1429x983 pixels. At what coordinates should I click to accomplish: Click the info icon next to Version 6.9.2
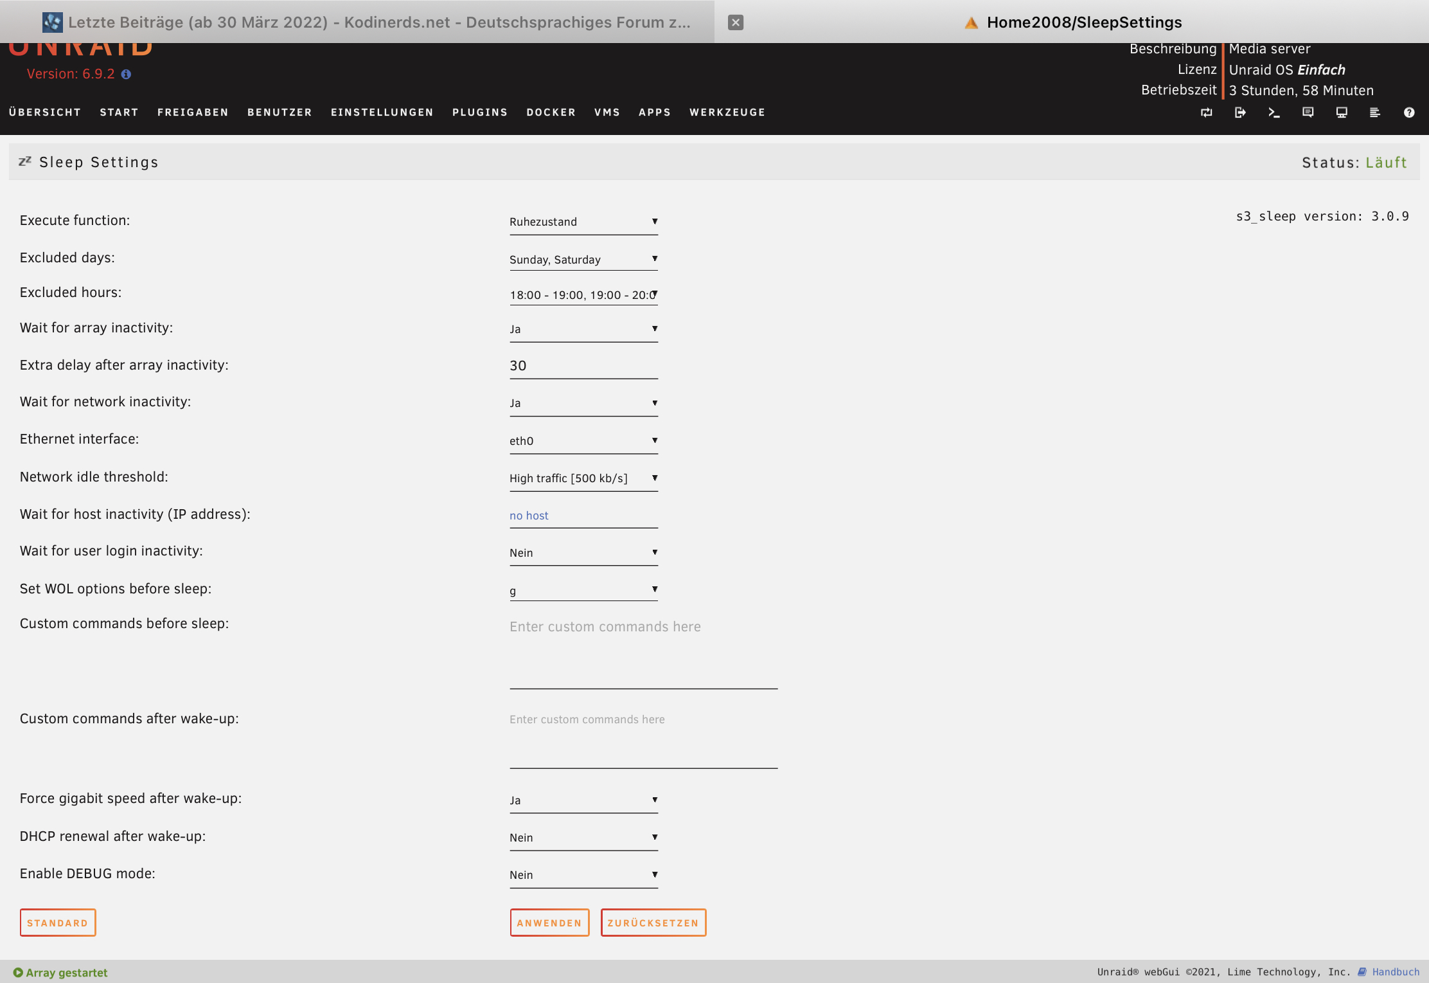pyautogui.click(x=126, y=74)
